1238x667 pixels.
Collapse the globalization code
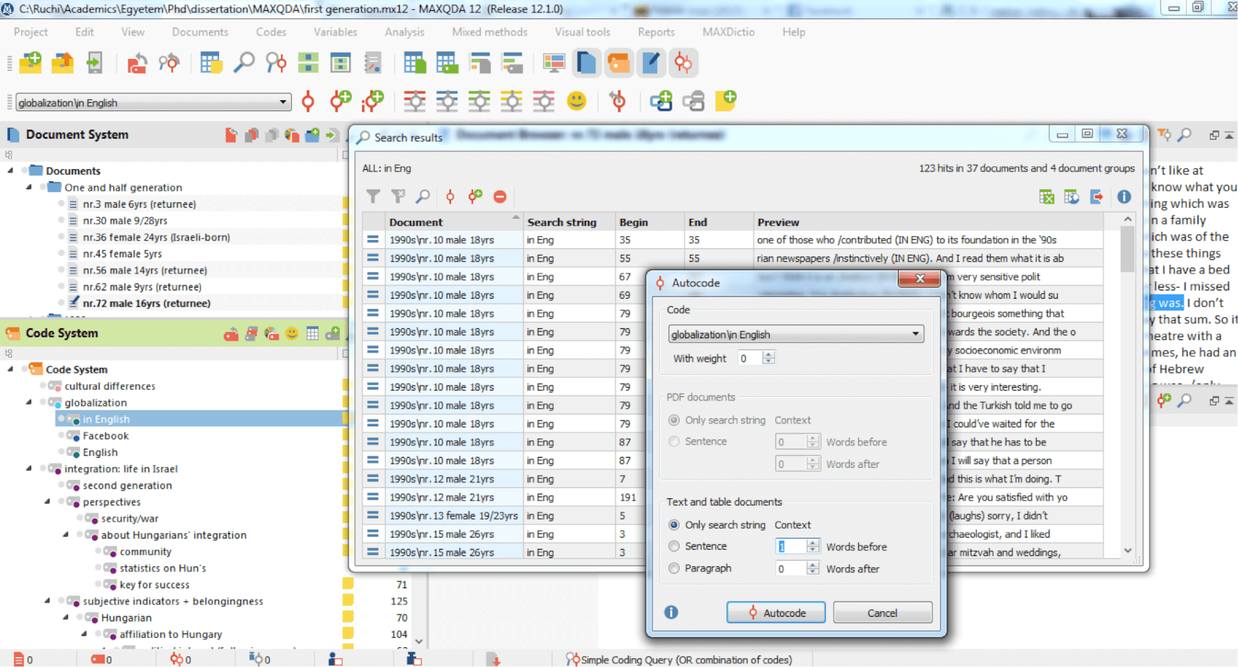[x=29, y=402]
